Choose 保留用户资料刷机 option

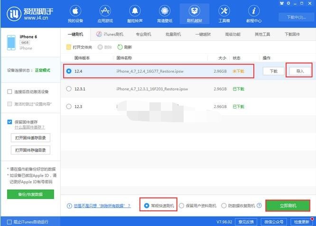pos(182,206)
